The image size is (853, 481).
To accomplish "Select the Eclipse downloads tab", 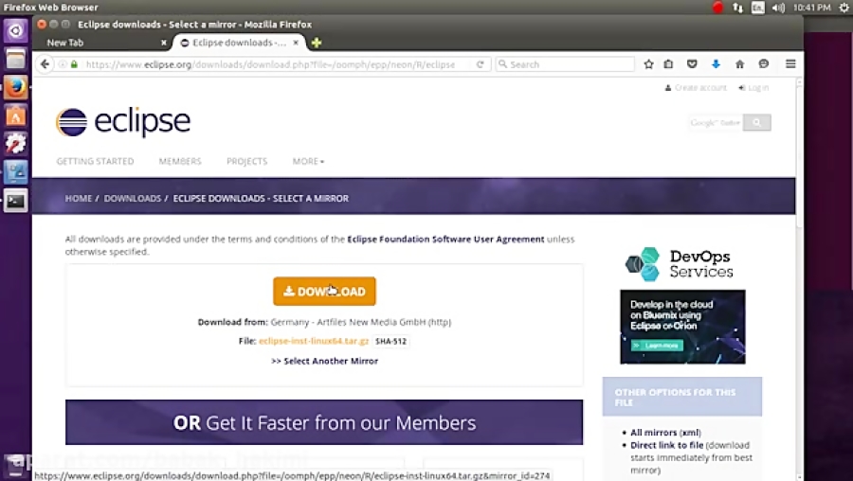I will click(x=238, y=43).
